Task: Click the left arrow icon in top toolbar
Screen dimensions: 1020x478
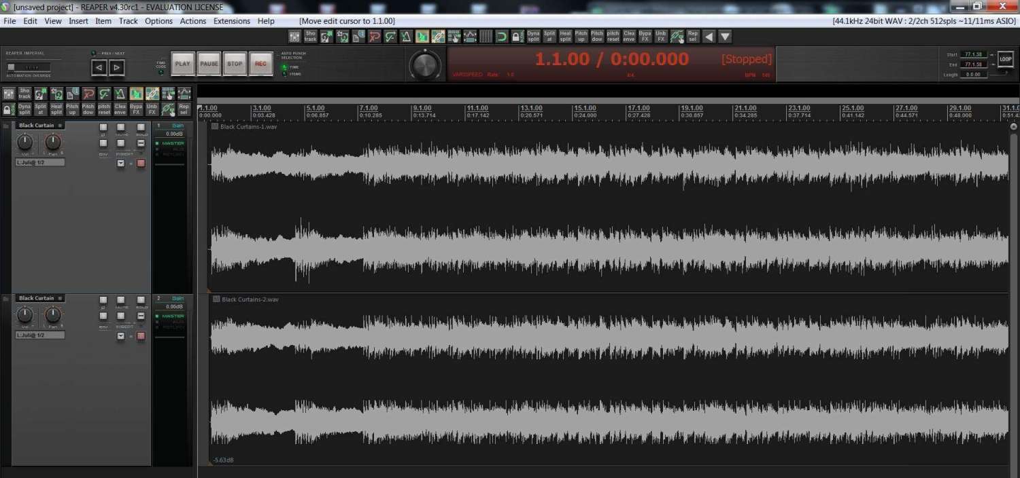Action: coord(709,36)
